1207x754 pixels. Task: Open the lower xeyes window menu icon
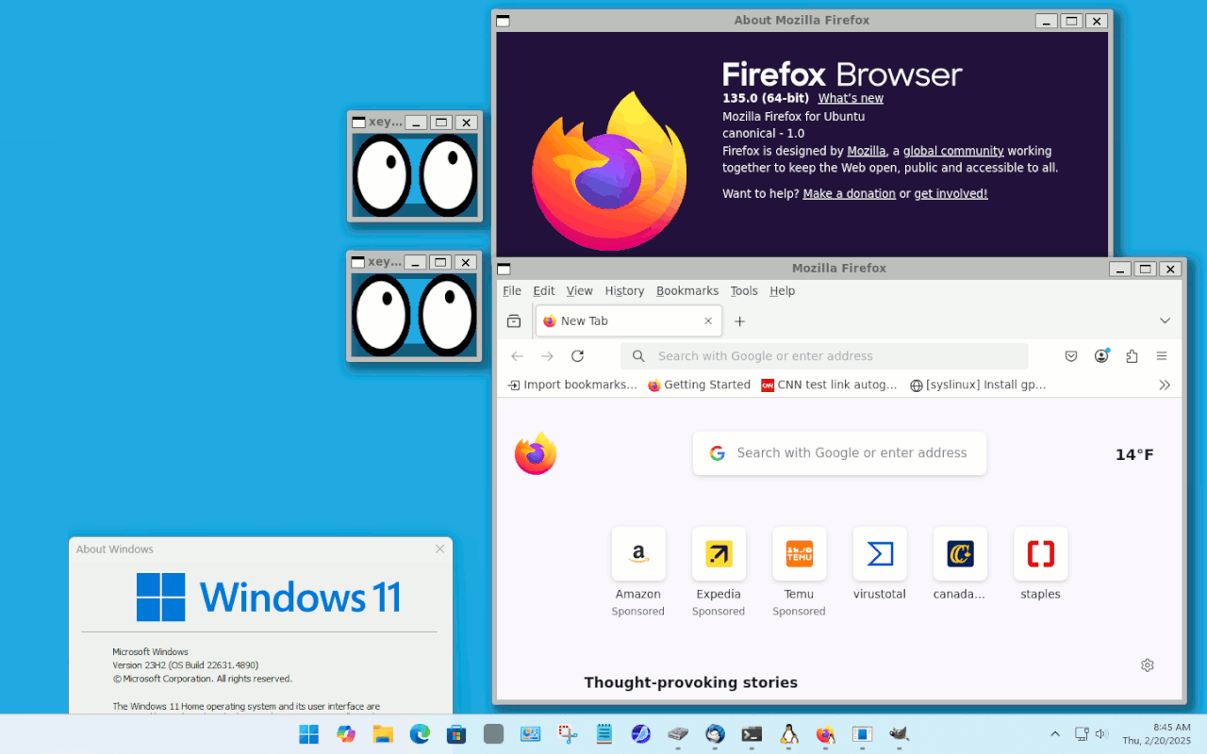(x=358, y=262)
